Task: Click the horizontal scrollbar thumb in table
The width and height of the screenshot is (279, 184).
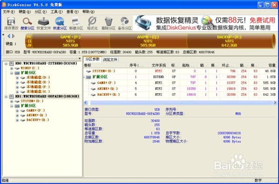Action: pyautogui.click(x=181, y=103)
